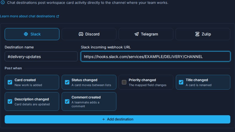
Task: Click the Post when heading
Action: [x=13, y=68]
